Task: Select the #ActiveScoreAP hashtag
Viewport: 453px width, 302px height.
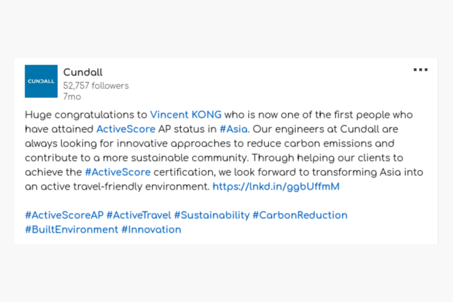Action: coord(64,216)
